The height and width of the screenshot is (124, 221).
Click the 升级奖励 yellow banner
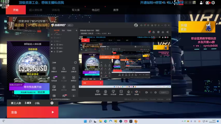[x=197, y=27]
